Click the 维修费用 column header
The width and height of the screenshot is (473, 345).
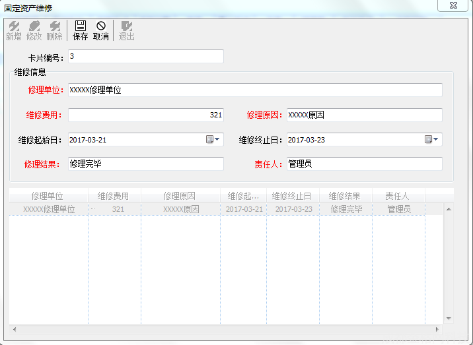click(113, 196)
